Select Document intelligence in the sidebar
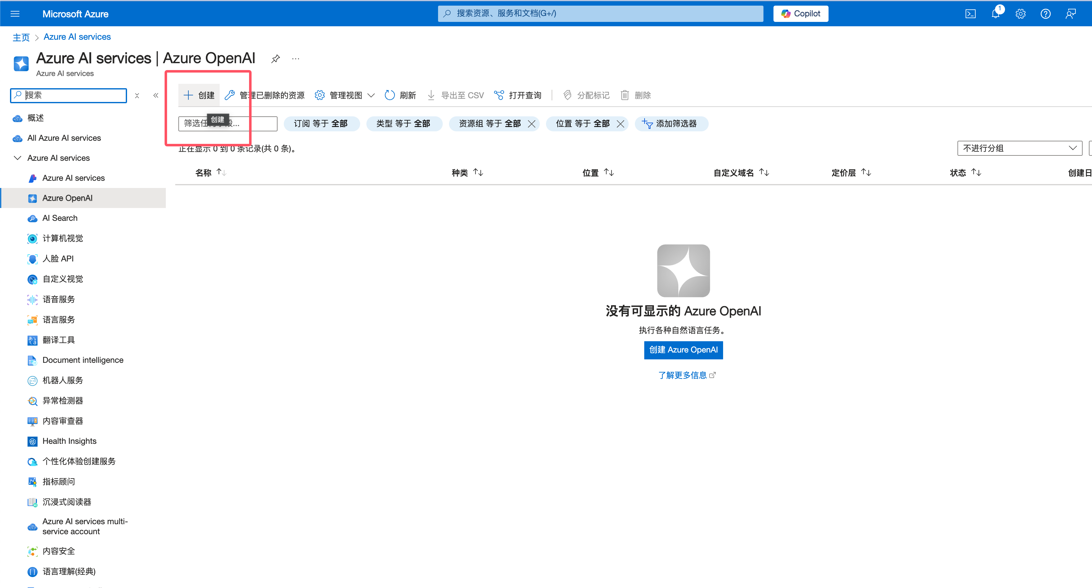 point(83,360)
